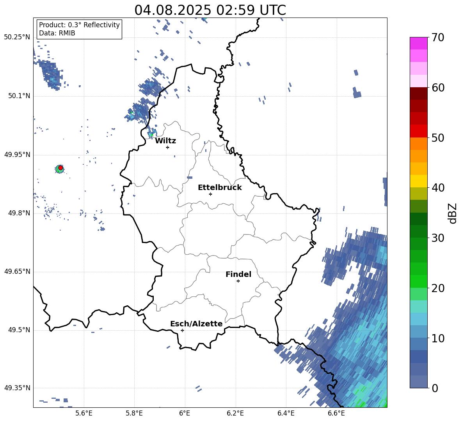Click the 49.35°N latitude label
This screenshot has height=421, width=462.
(17, 388)
